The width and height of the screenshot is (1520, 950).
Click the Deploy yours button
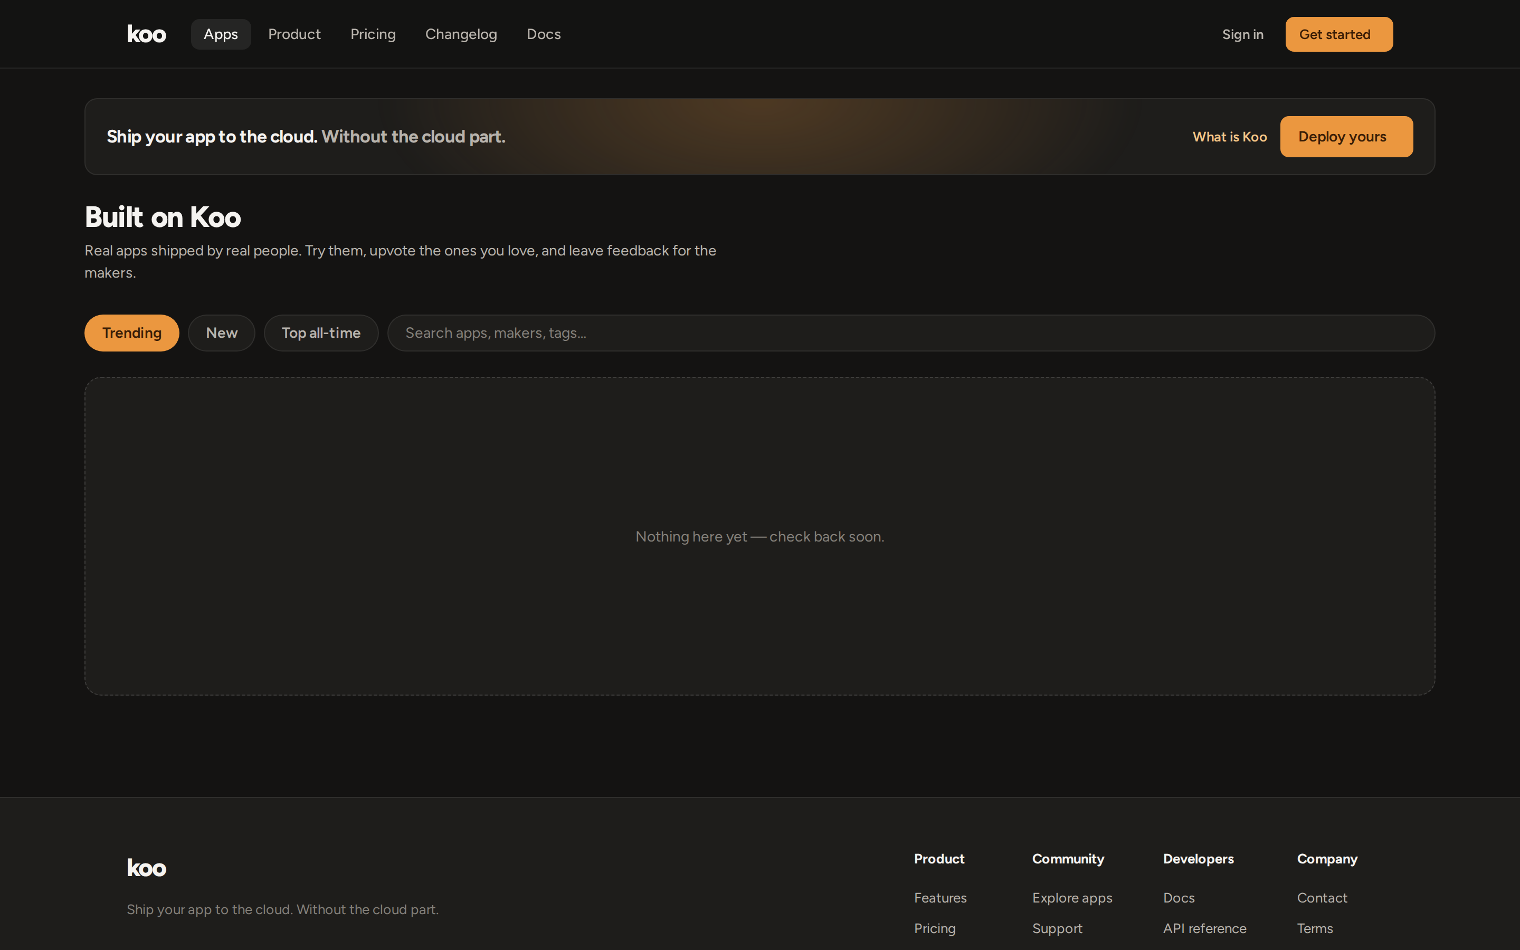[1346, 136]
